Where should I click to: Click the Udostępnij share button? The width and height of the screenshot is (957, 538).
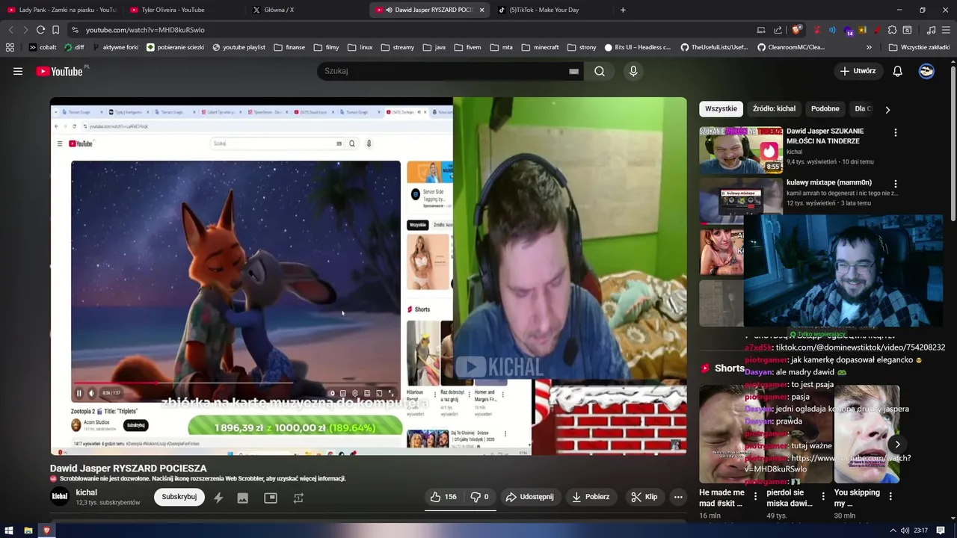(529, 497)
